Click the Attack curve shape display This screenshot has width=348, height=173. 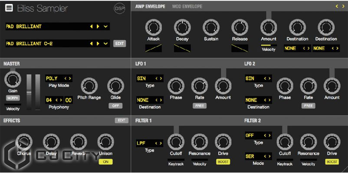point(154,48)
